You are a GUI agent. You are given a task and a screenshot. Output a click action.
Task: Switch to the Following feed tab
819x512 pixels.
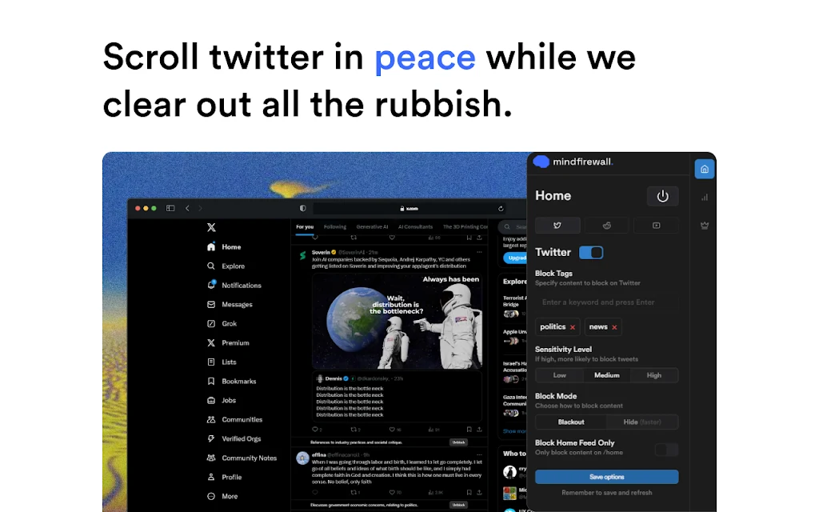pyautogui.click(x=335, y=226)
